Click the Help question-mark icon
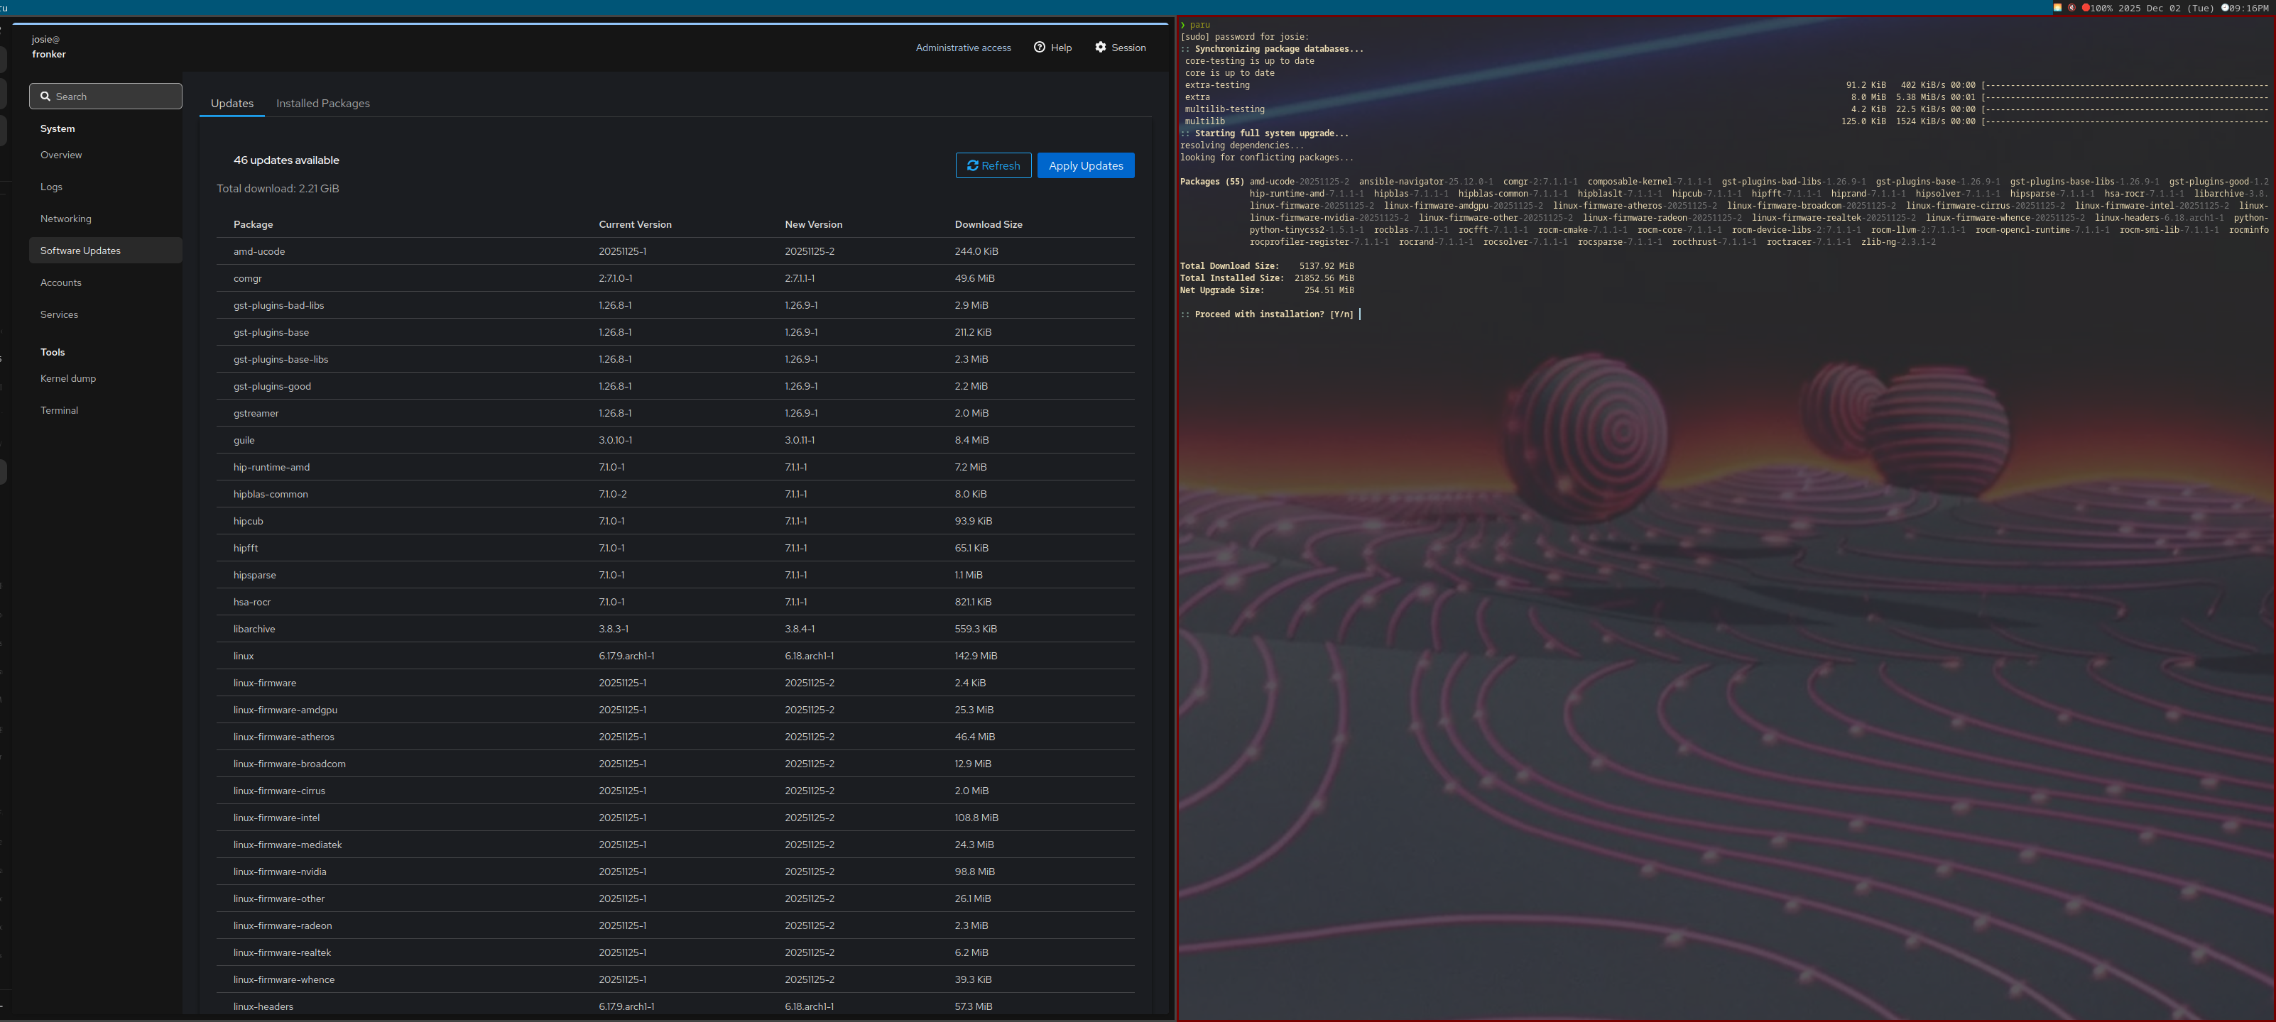2276x1022 pixels. click(x=1039, y=47)
